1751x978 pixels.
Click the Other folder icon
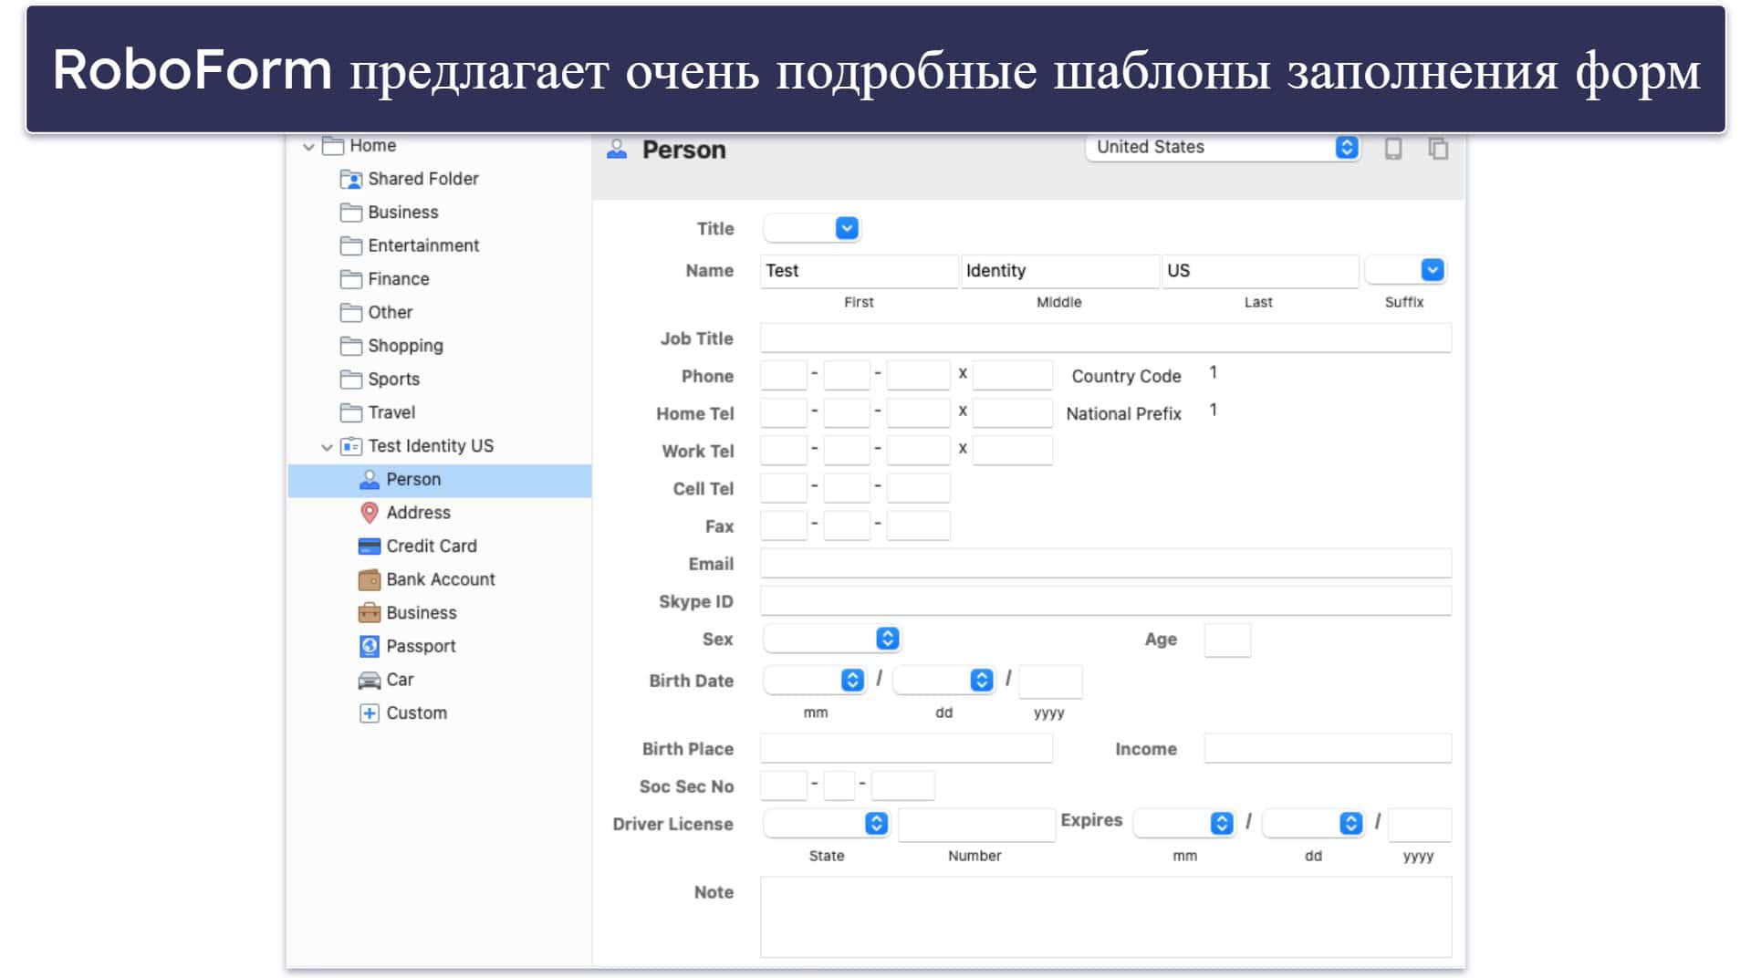(x=351, y=313)
